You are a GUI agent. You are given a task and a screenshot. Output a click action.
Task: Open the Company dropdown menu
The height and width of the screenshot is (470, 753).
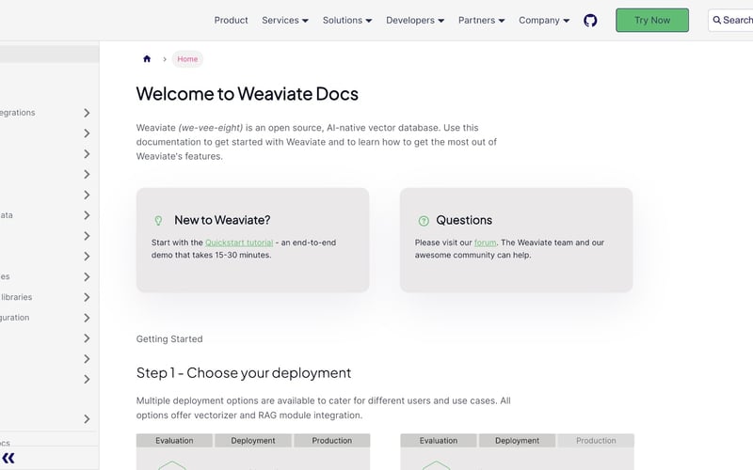[x=544, y=20]
